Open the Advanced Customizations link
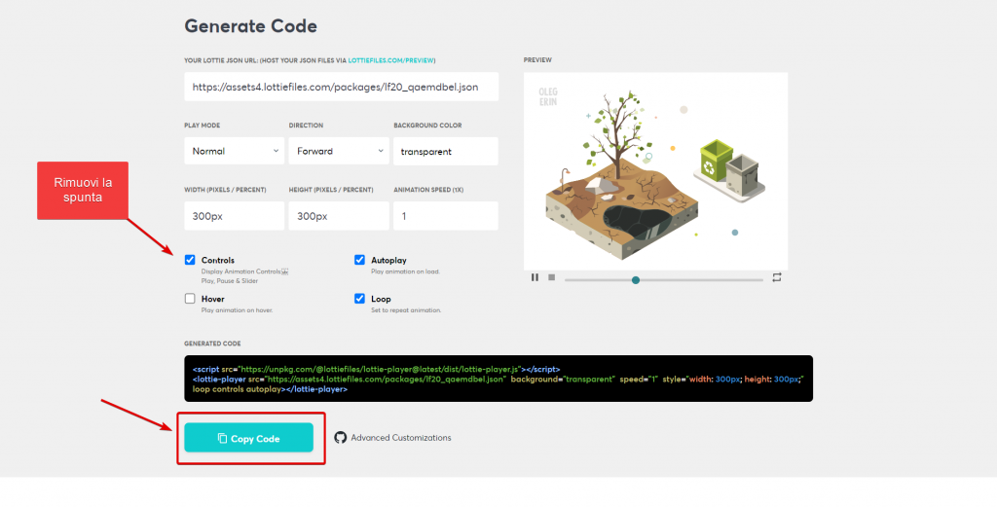The height and width of the screenshot is (507, 997). click(x=400, y=438)
